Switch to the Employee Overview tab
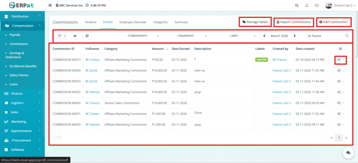The image size is (358, 163). click(133, 22)
